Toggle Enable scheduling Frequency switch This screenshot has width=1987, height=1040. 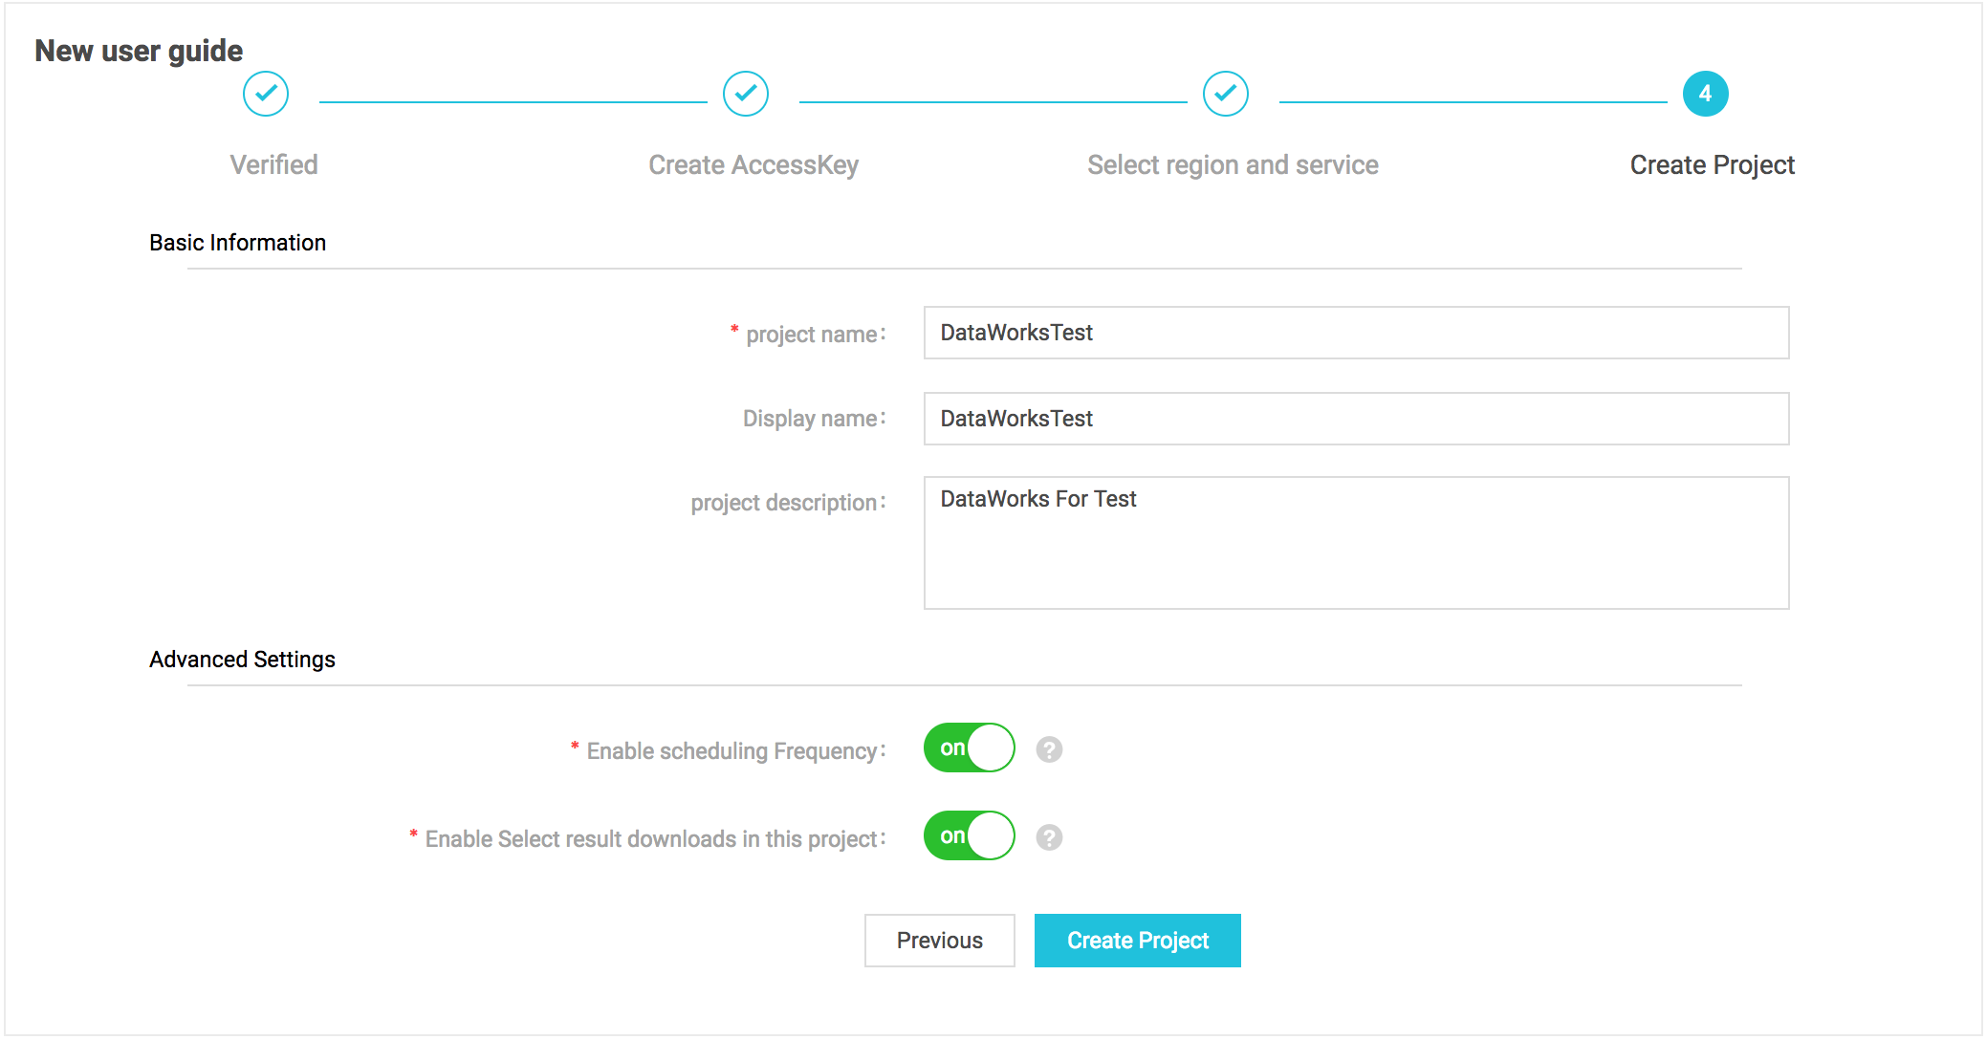(969, 747)
